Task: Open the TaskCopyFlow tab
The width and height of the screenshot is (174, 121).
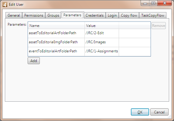Action: pyautogui.click(x=153, y=15)
